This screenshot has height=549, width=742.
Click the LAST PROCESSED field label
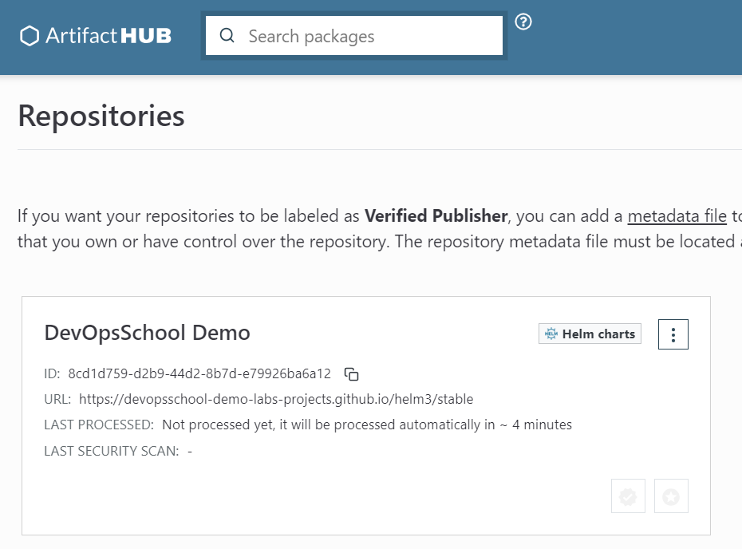(99, 425)
